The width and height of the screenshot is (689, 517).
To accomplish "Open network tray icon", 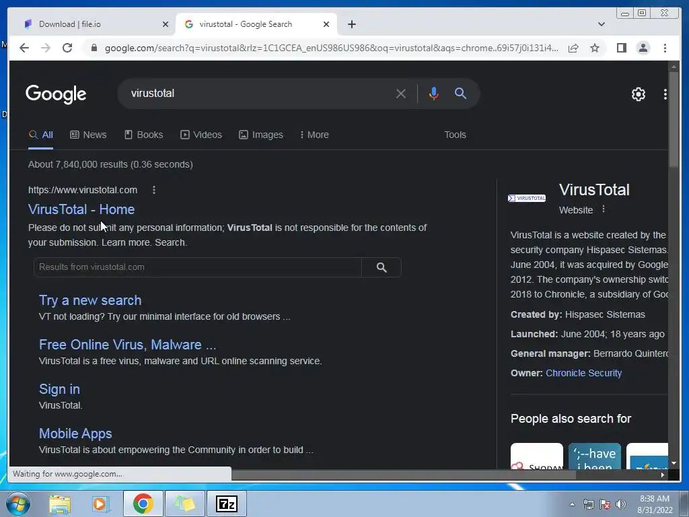I will 588,504.
